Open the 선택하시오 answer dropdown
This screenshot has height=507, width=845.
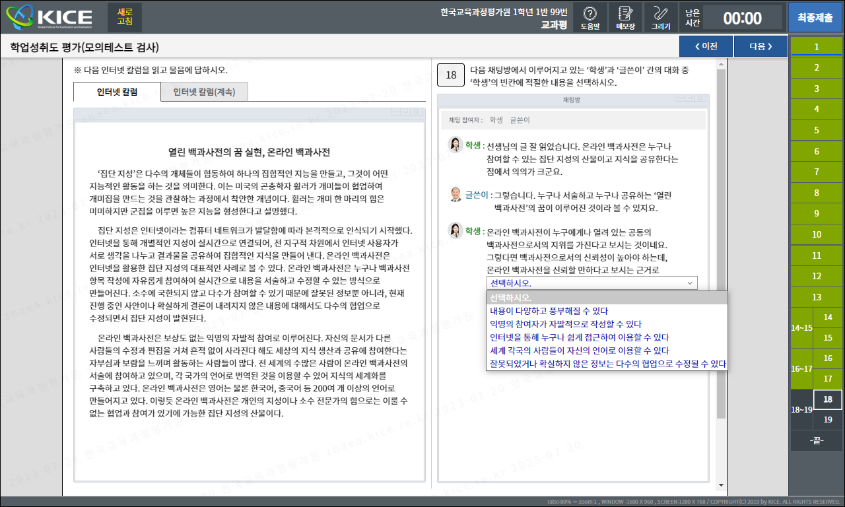(x=591, y=283)
